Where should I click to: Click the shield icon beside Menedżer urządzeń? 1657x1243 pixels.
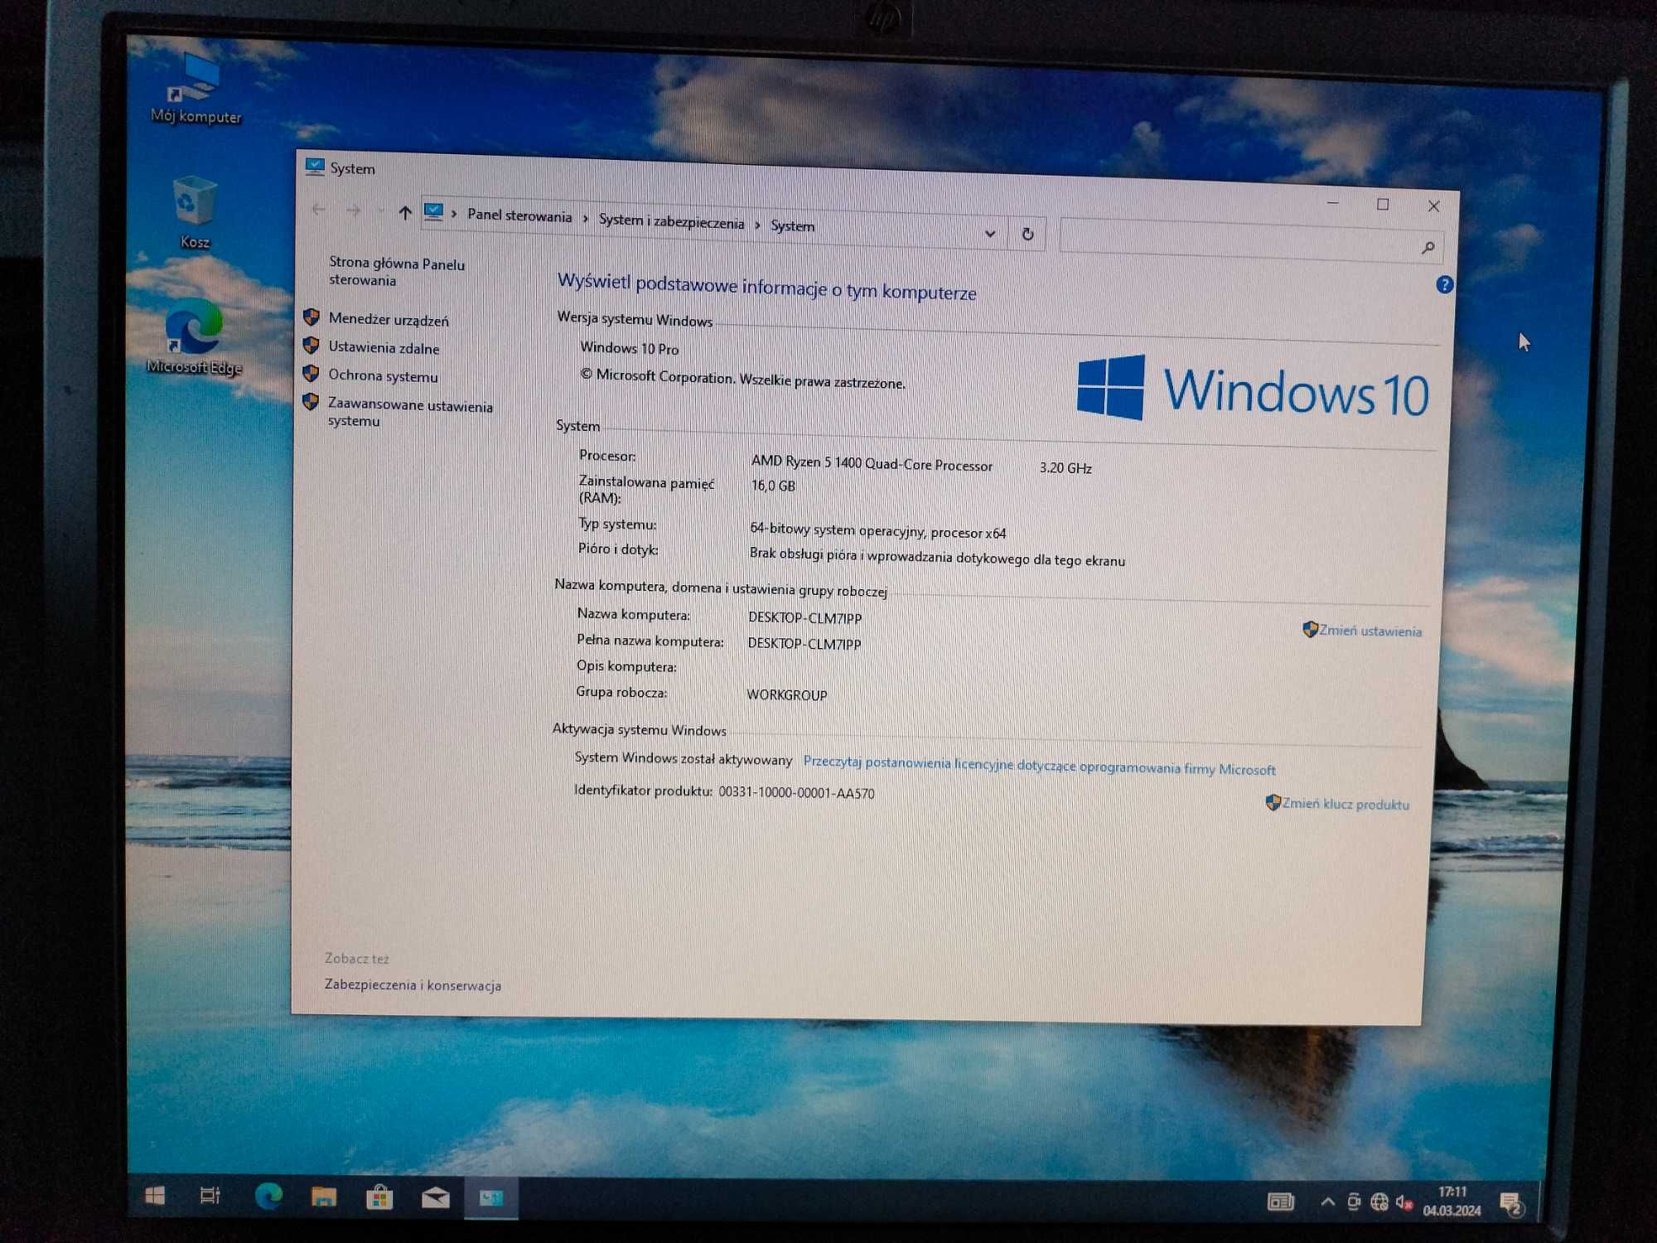click(x=312, y=317)
